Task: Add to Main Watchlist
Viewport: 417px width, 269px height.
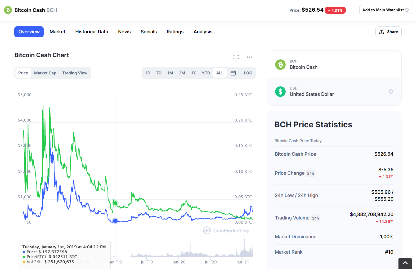Action: coord(385,10)
